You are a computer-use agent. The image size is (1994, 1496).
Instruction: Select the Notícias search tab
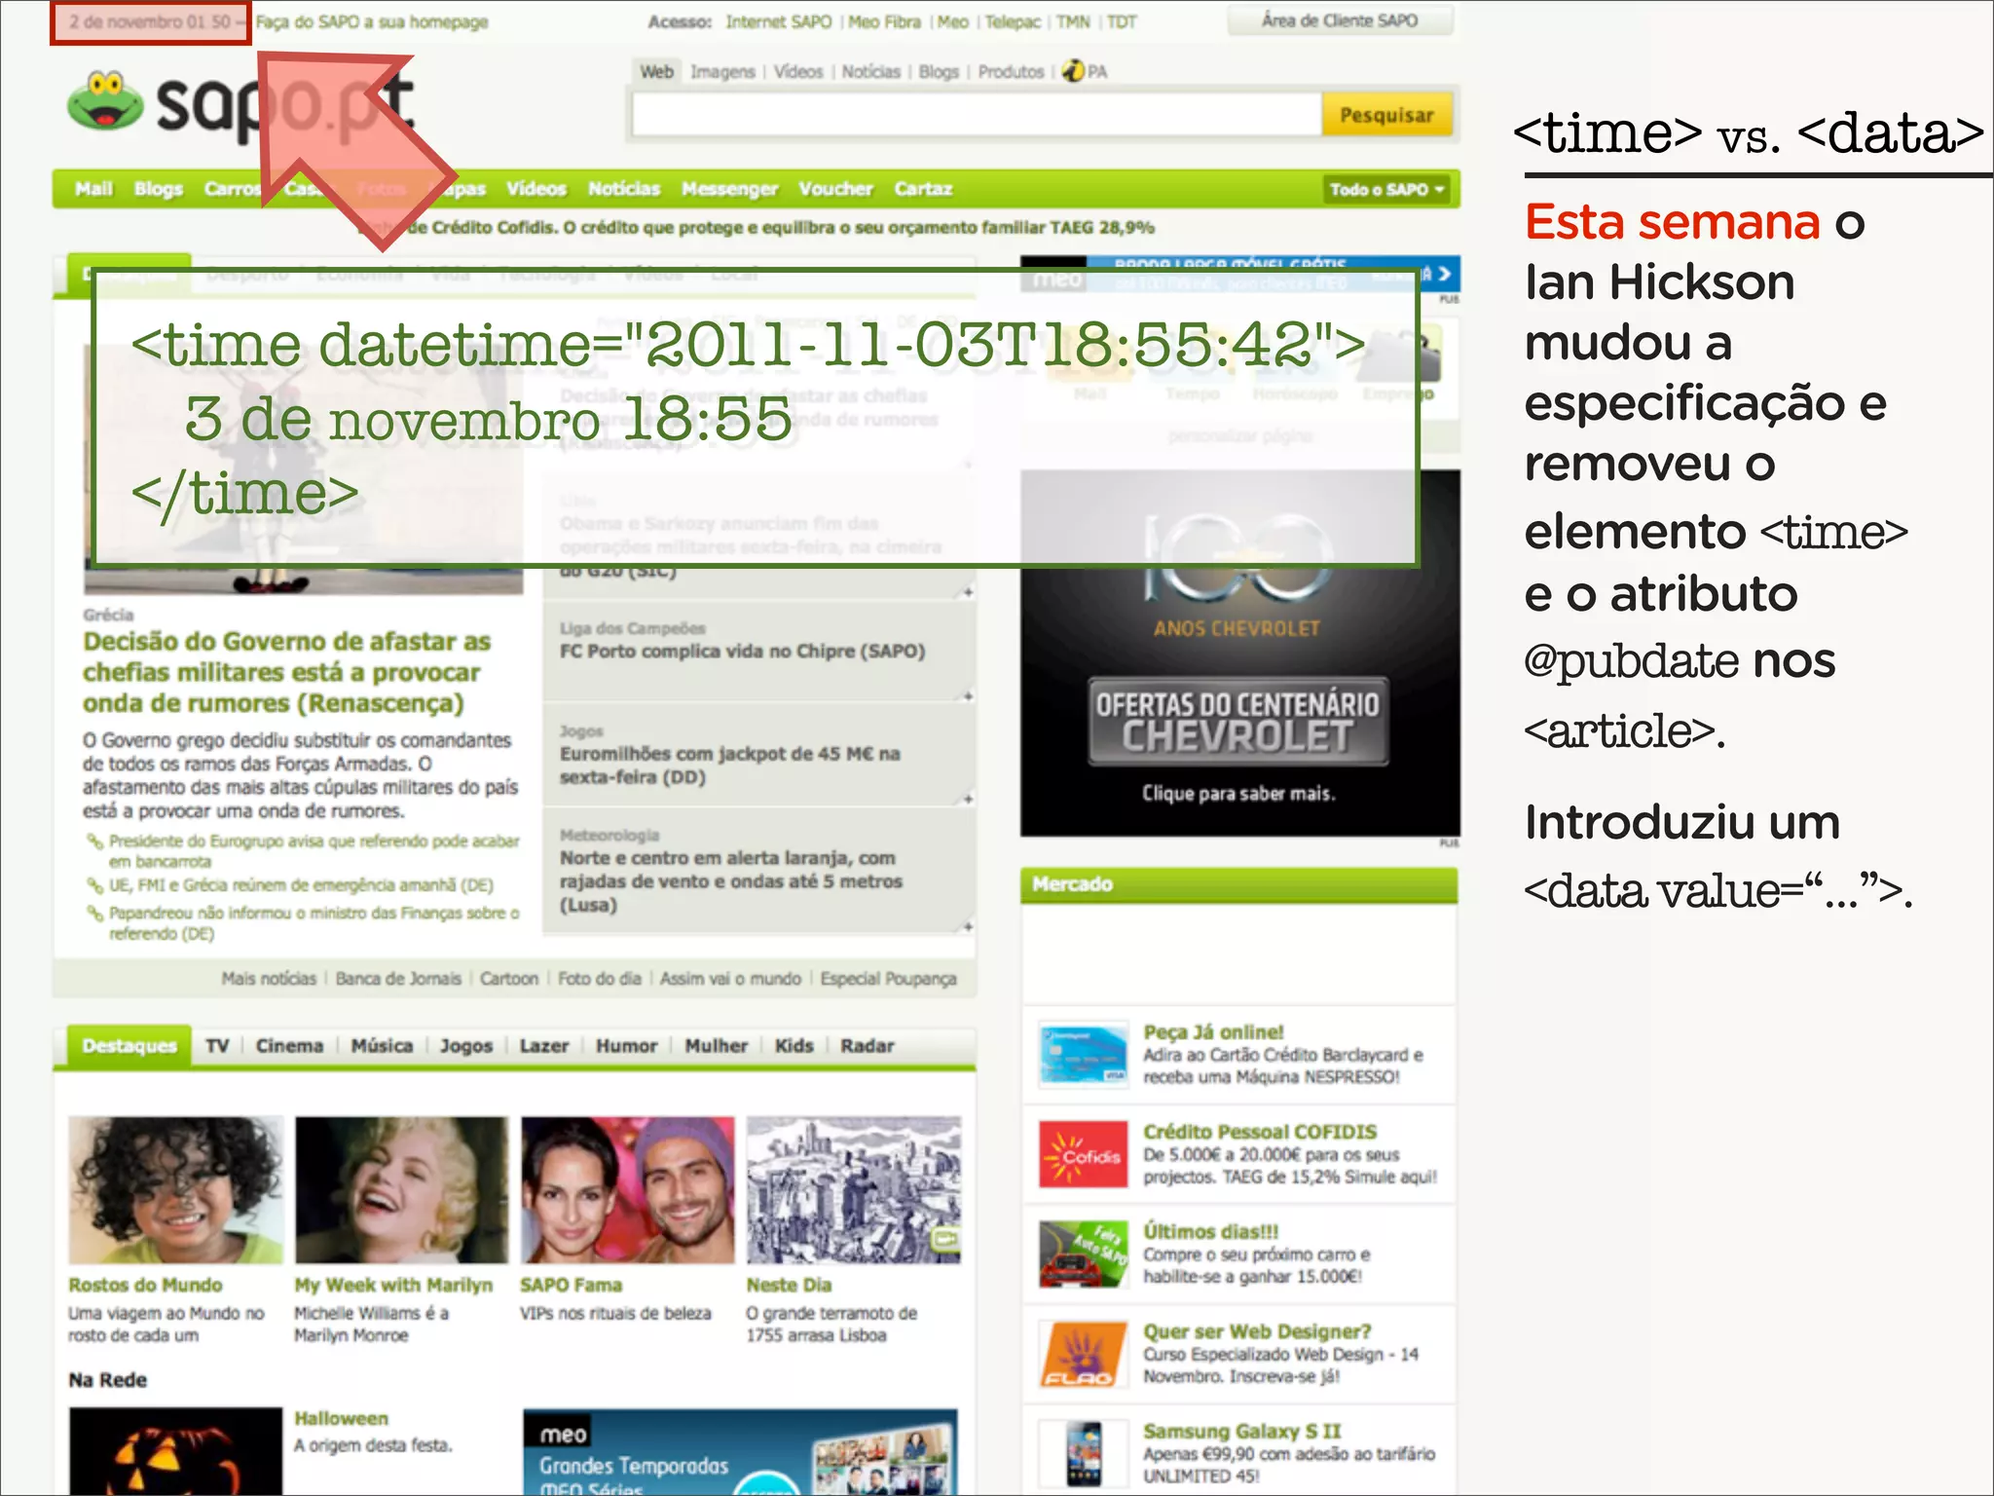point(871,71)
